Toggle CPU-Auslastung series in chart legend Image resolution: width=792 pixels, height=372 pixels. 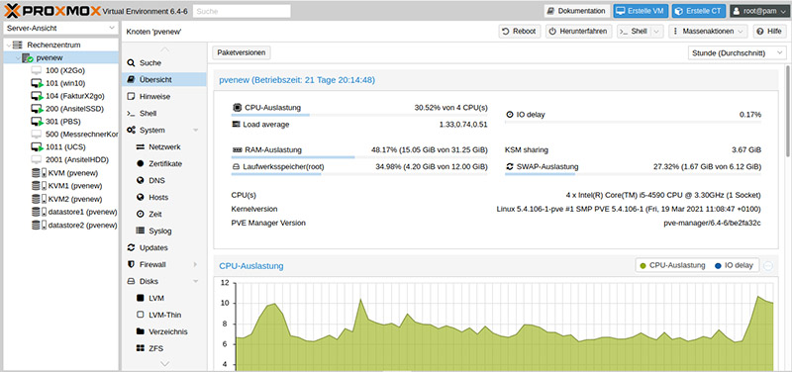(x=672, y=265)
